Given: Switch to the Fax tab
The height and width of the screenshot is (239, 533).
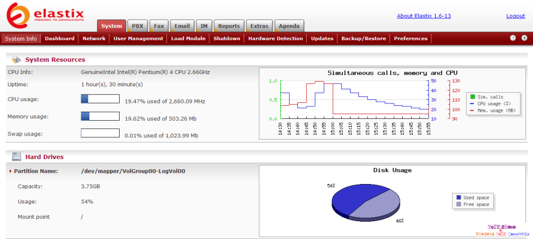Looking at the screenshot, I should pyautogui.click(x=159, y=26).
